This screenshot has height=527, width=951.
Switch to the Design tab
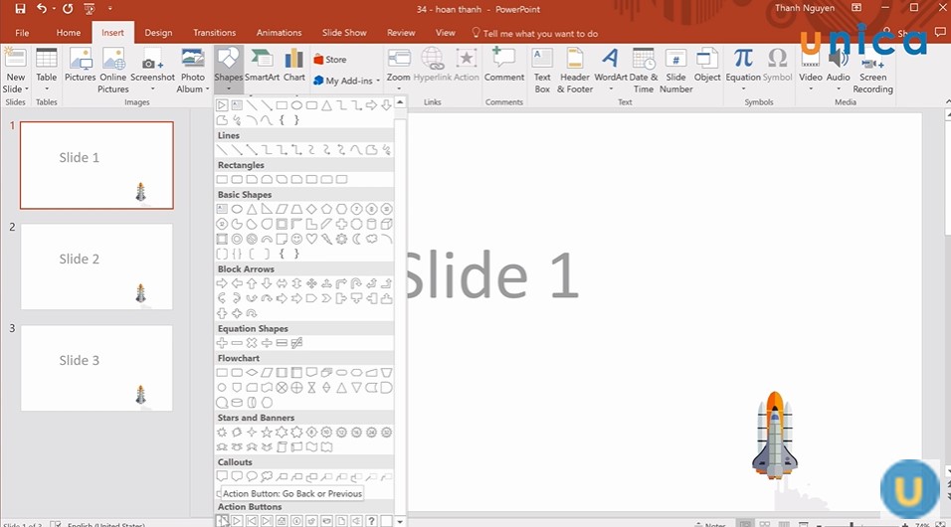tap(158, 33)
